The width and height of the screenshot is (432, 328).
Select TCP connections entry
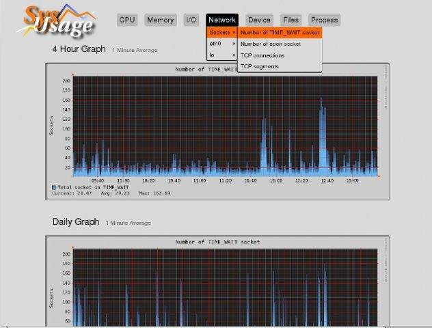[280, 55]
